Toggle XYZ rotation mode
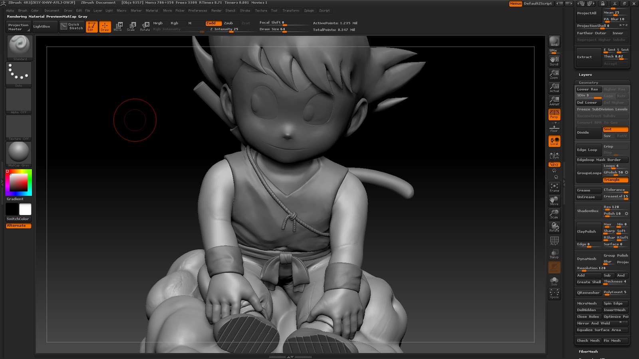 (554, 164)
